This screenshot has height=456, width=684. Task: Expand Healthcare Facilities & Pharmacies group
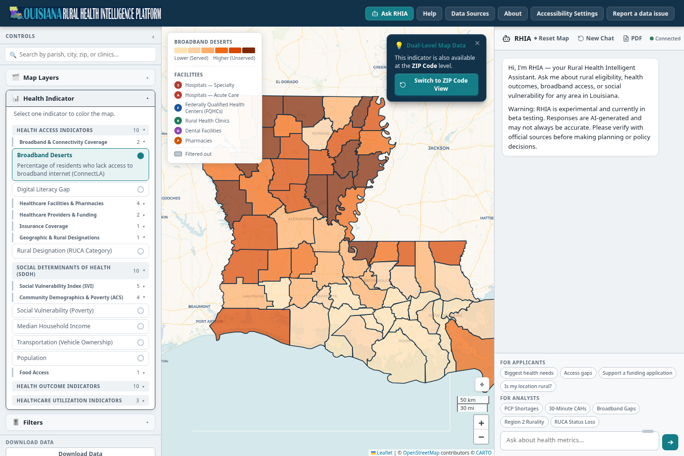[x=80, y=203]
